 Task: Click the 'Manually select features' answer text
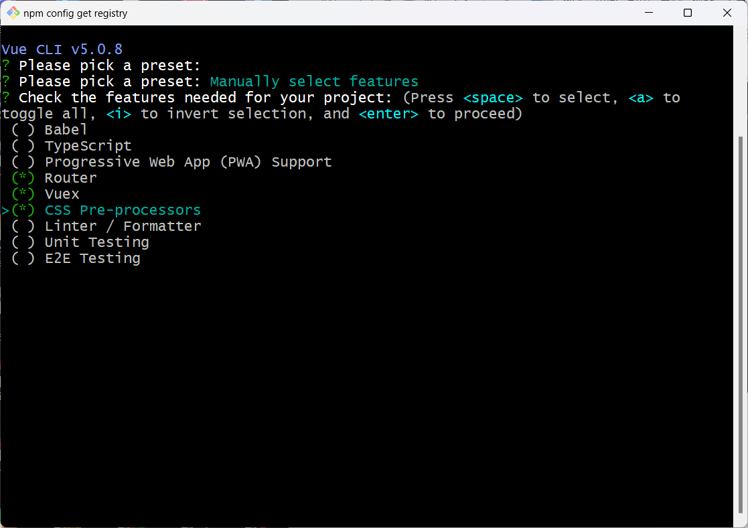point(314,82)
